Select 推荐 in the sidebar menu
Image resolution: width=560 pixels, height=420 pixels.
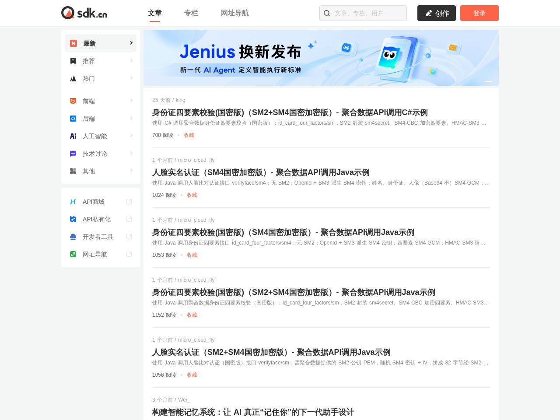[x=101, y=61]
